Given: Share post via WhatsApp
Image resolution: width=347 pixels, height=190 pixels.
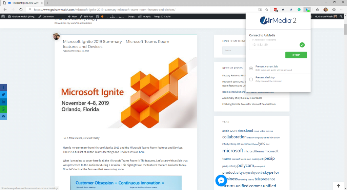Looking at the screenshot, I should pos(3,109).
